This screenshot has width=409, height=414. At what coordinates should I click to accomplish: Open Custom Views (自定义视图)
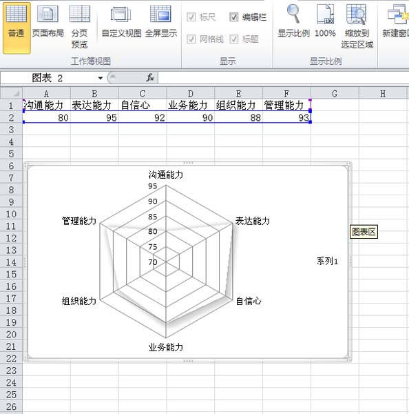click(x=121, y=23)
